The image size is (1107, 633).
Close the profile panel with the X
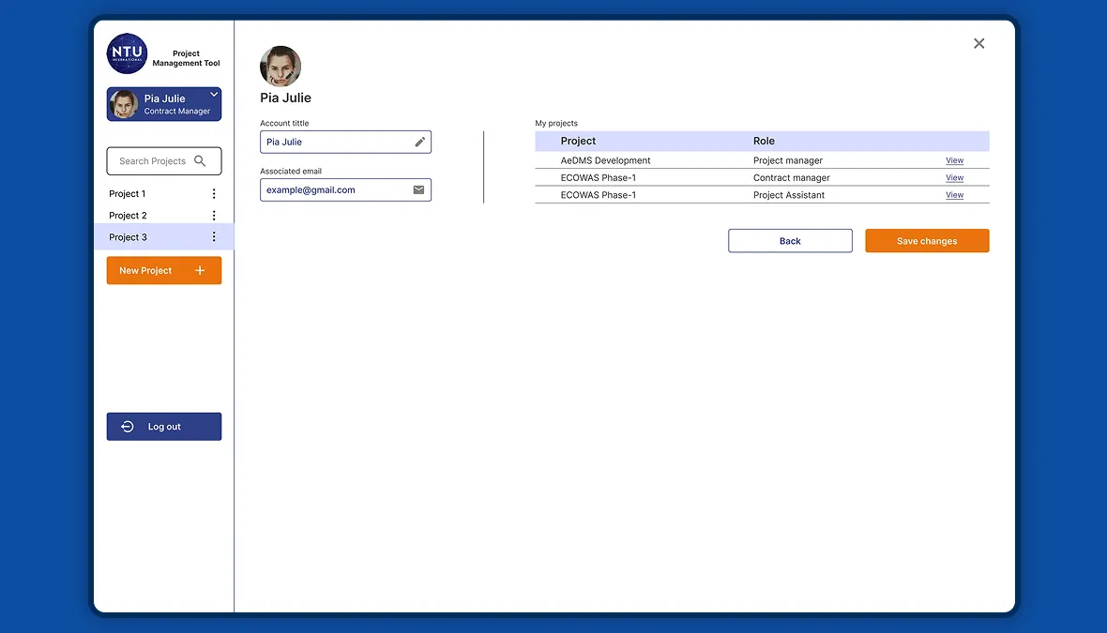click(979, 44)
